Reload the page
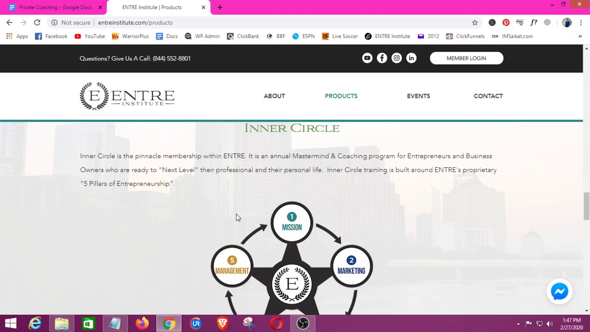This screenshot has width=590, height=332. (37, 23)
